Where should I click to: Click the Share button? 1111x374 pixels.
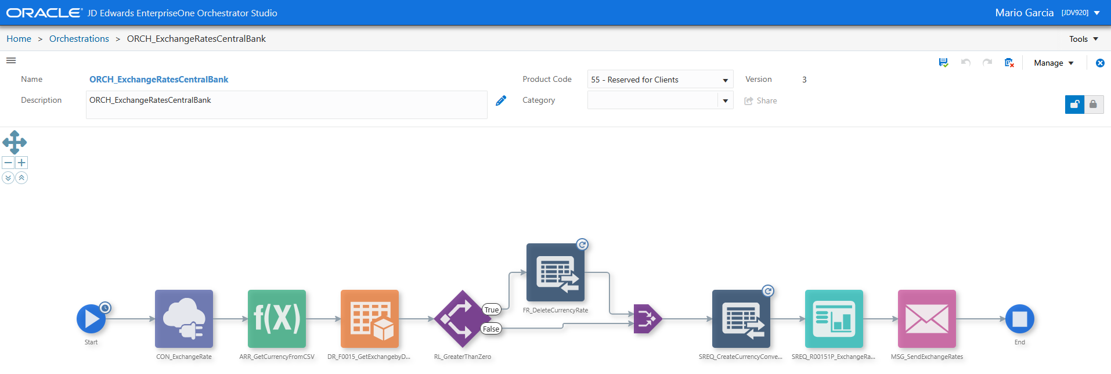click(760, 100)
